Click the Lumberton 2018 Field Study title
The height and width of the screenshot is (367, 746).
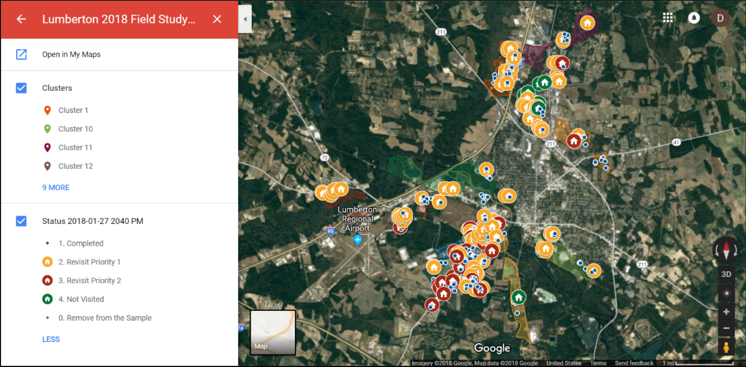(x=118, y=19)
